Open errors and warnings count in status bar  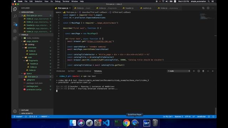click(x=33, y=117)
